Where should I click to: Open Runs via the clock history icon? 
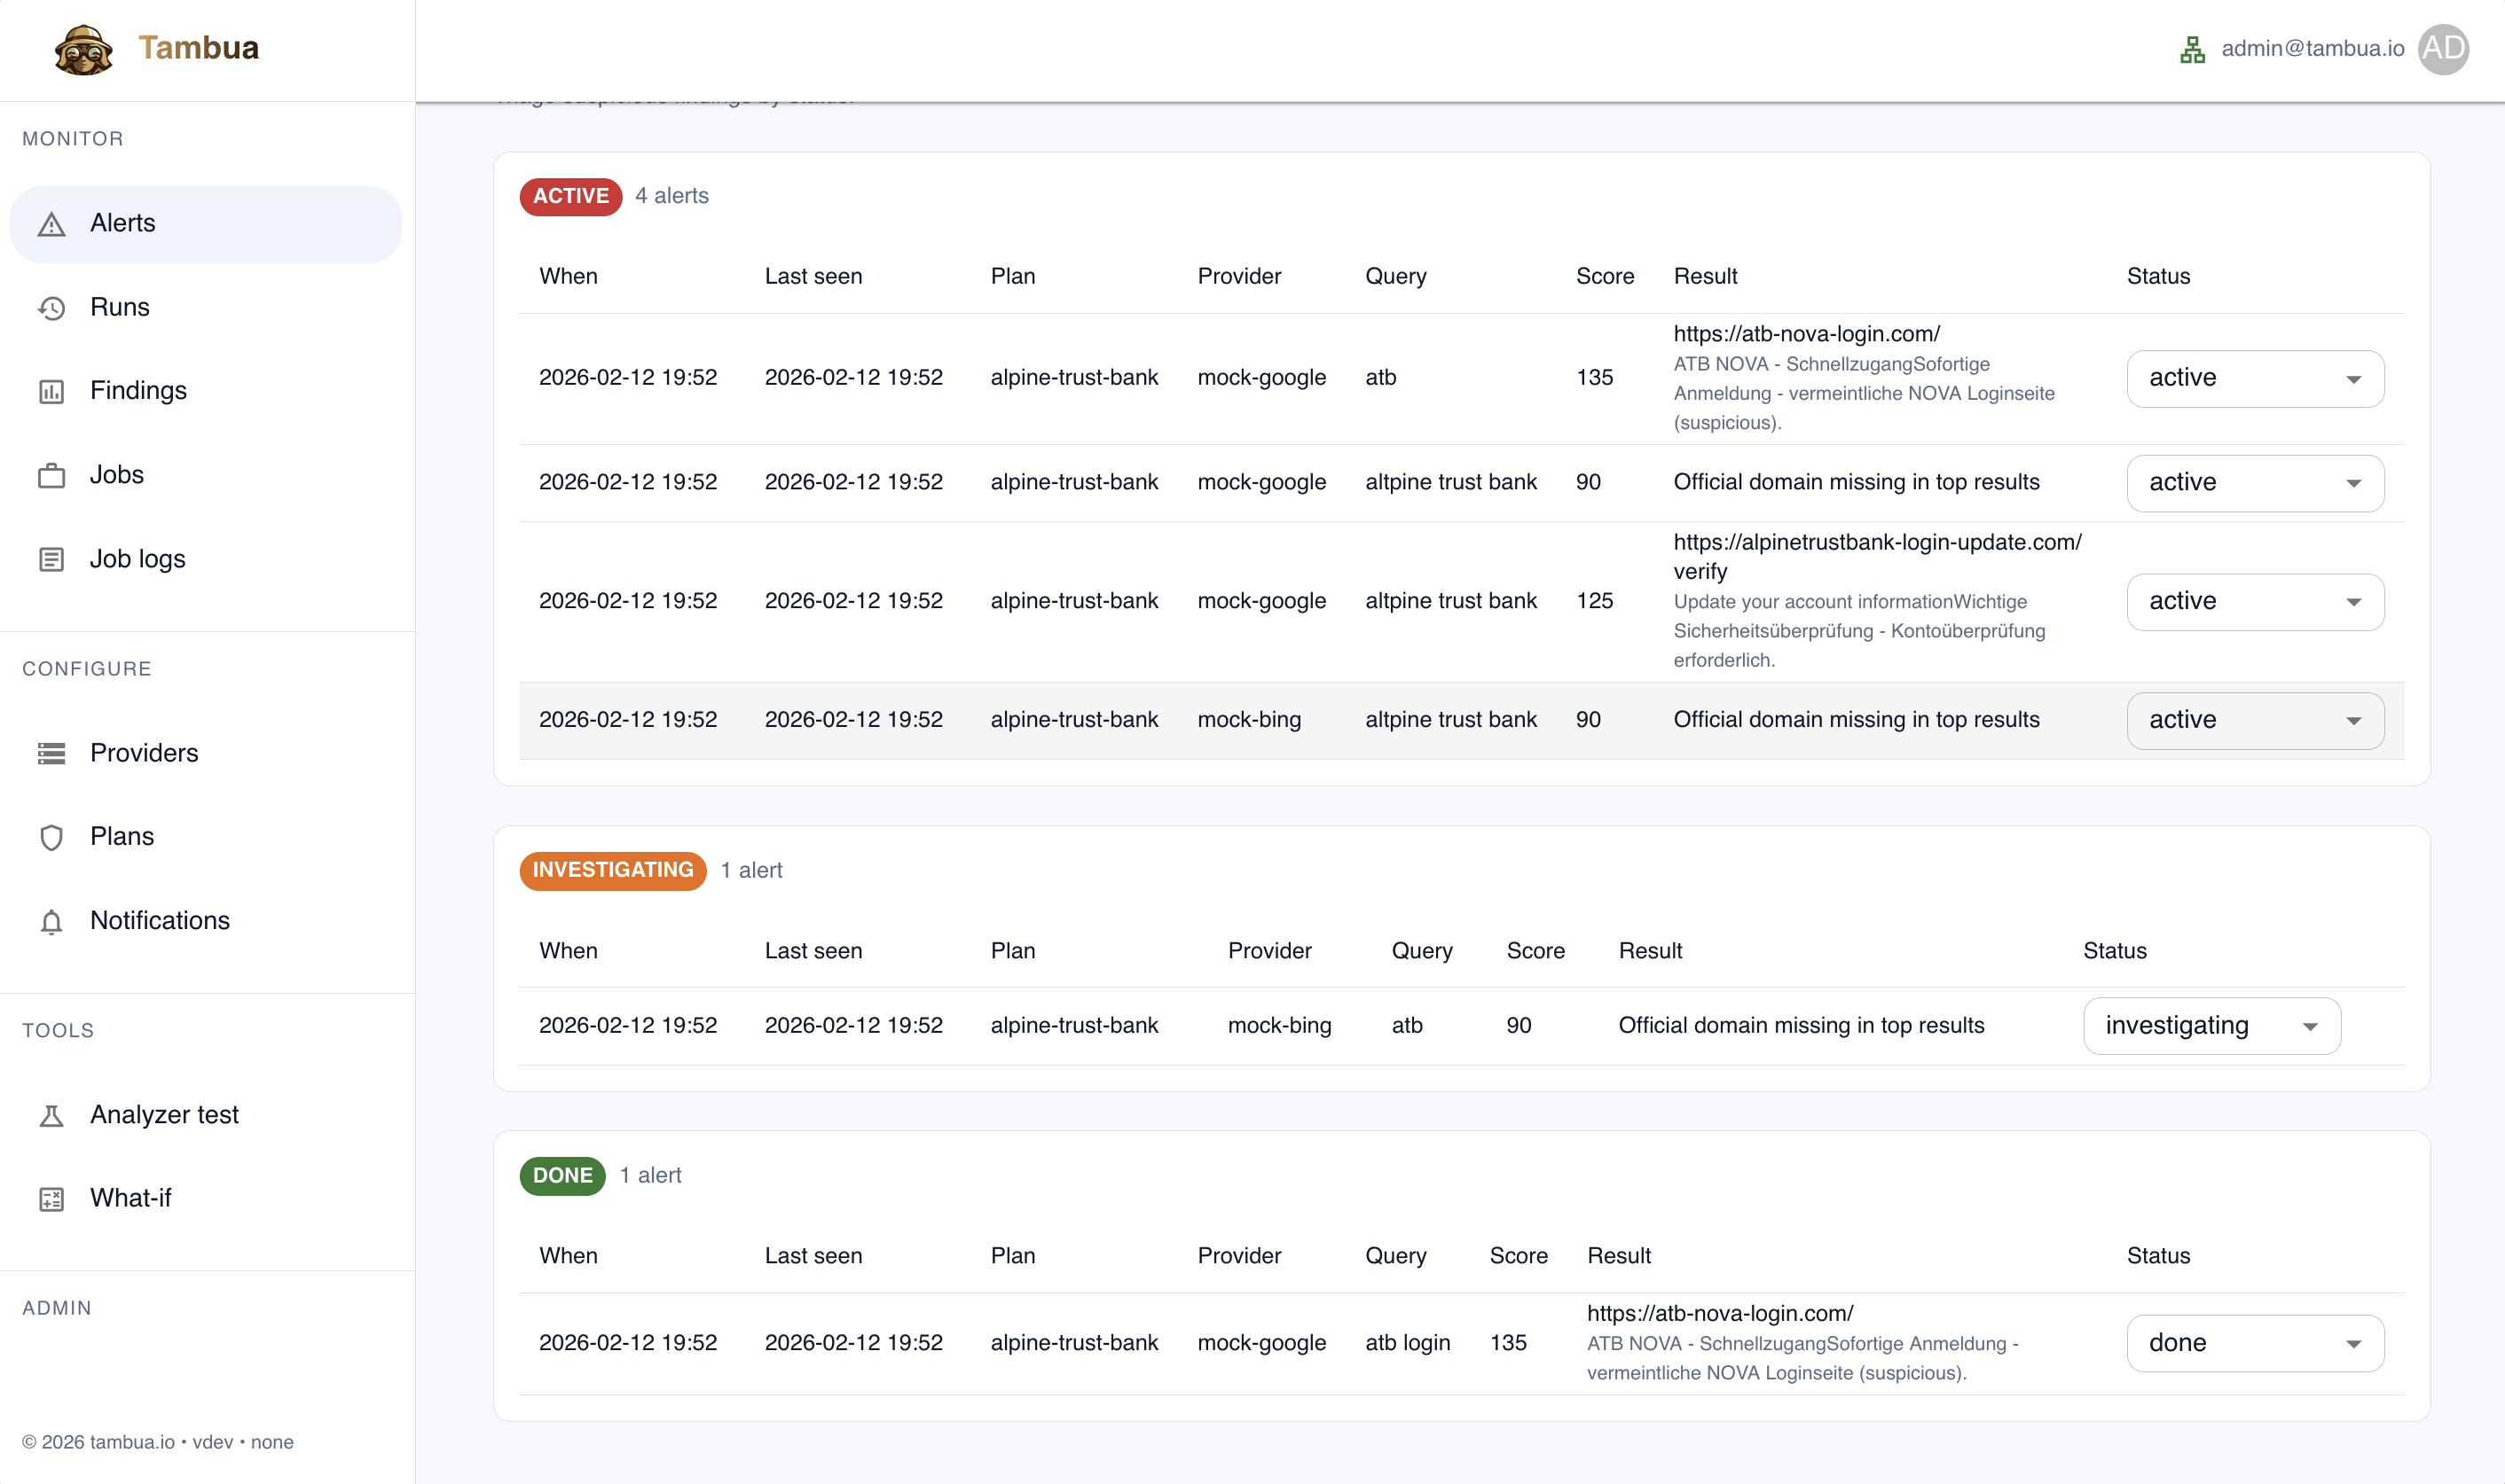(x=51, y=307)
